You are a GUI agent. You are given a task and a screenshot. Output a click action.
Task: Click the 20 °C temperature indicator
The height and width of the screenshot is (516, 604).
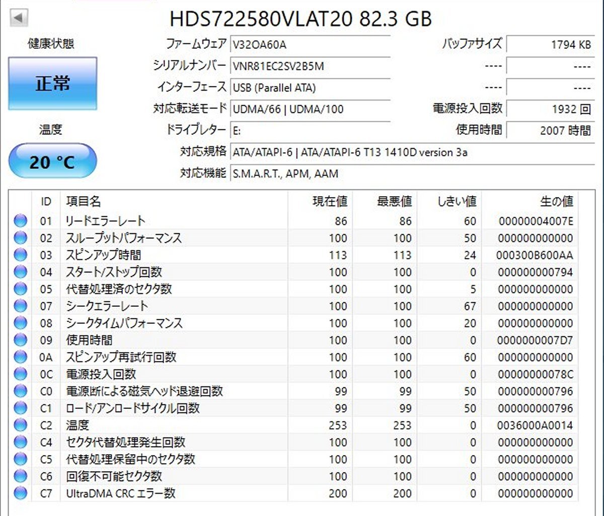click(52, 161)
